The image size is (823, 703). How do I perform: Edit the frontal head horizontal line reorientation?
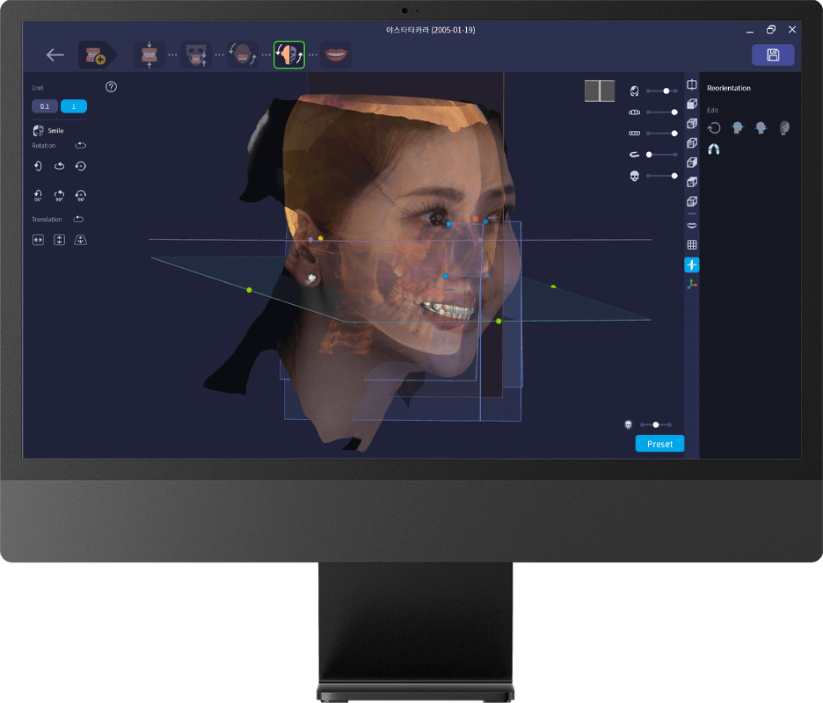point(738,128)
